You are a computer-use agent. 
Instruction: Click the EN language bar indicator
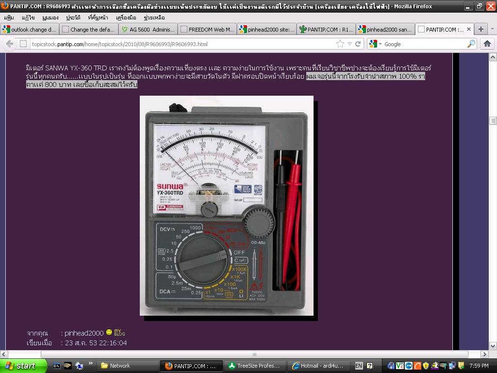tap(359, 366)
